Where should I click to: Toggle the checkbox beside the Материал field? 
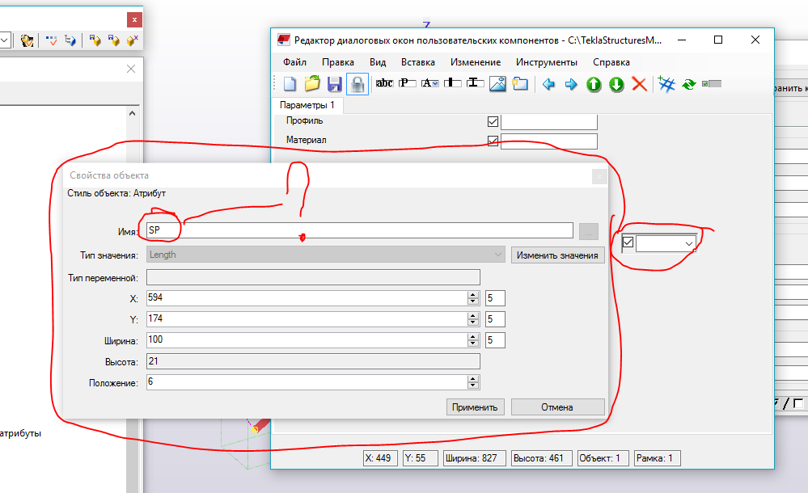[493, 141]
